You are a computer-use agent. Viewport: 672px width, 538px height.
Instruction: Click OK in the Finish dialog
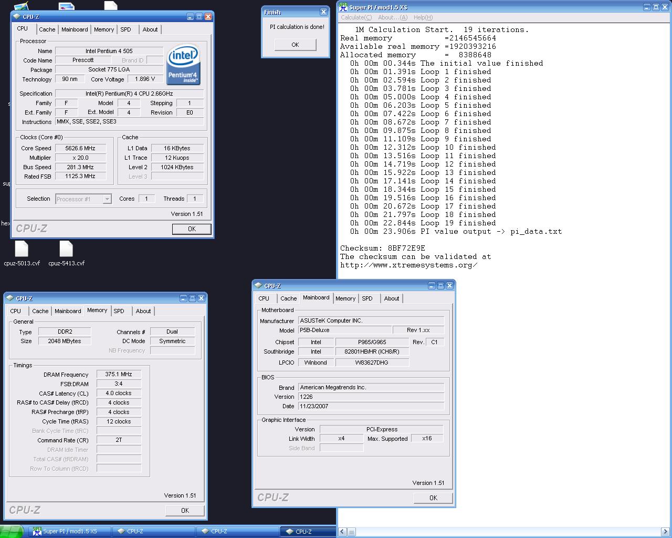(x=295, y=45)
